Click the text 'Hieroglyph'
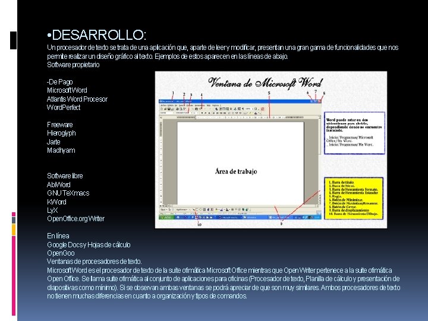The image size is (428, 321). (61, 133)
